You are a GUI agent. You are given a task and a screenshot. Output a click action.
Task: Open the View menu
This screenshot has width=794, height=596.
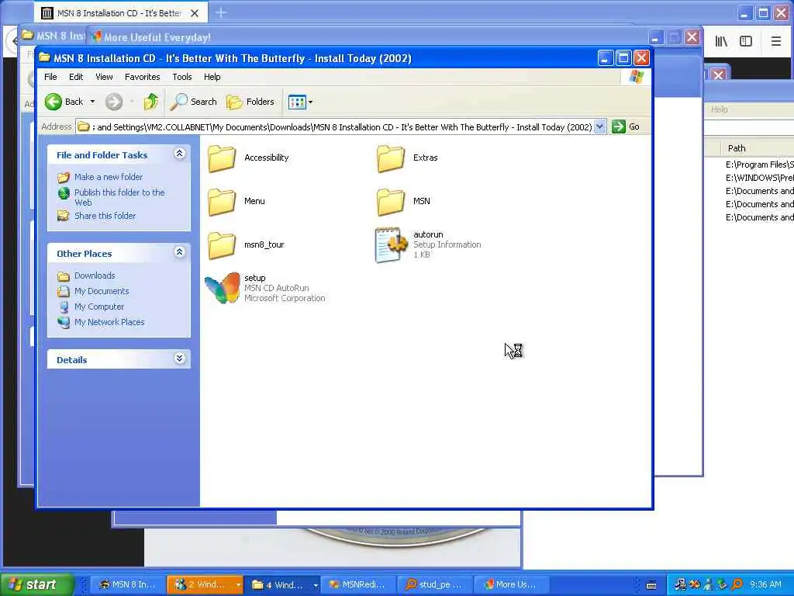[x=104, y=77]
